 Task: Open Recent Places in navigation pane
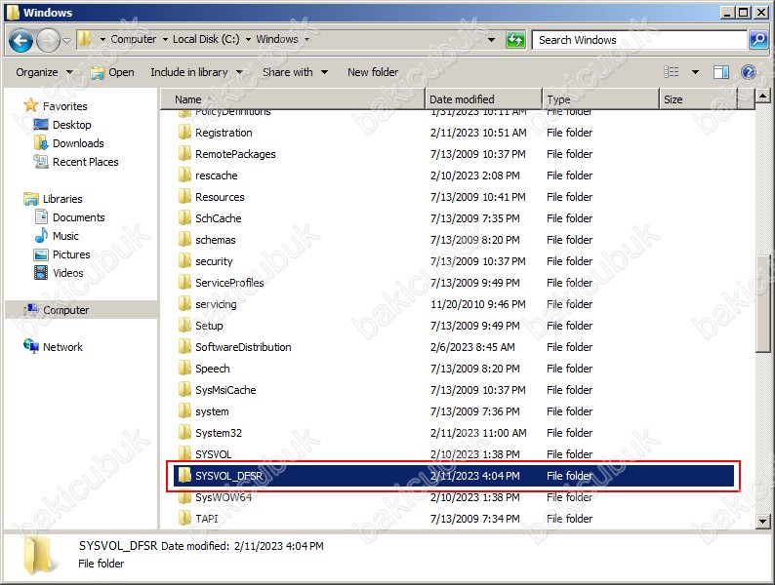(x=86, y=162)
